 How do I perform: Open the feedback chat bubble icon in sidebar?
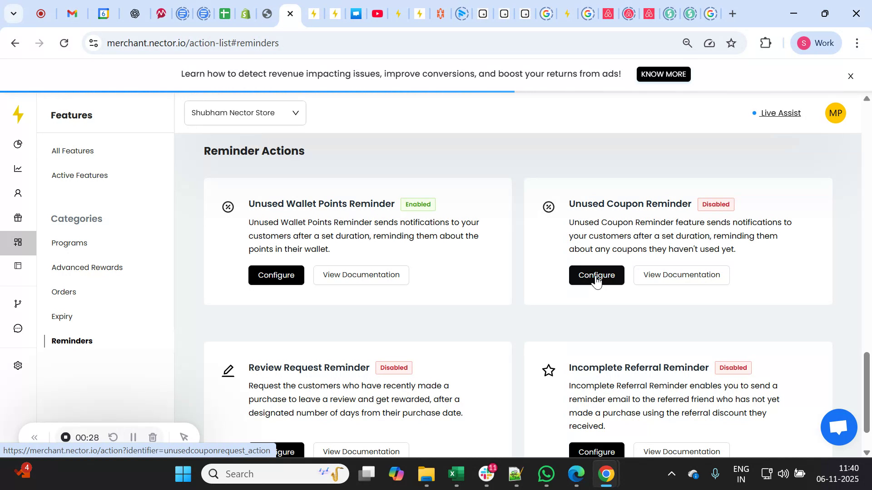(18, 328)
